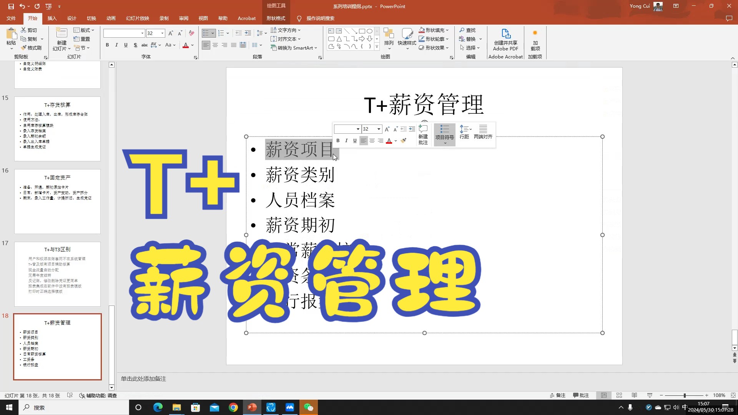Click Format Painter (格式刷)
This screenshot has width=738, height=415.
click(x=31, y=48)
